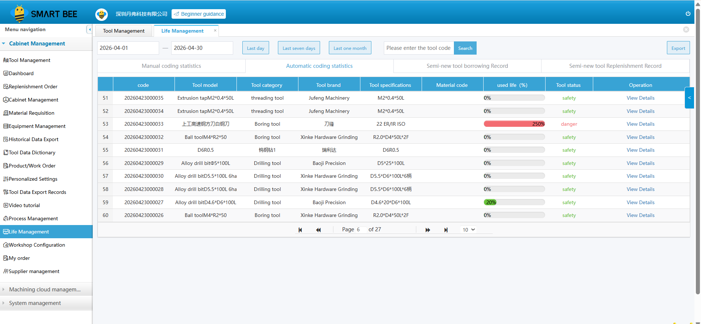The image size is (701, 324).
Task: Go to previous page icon
Action: click(x=318, y=230)
